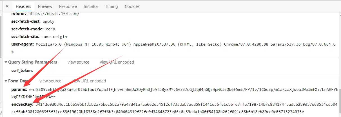Open the Cookies tab
This screenshot has width=341, height=117.
click(132, 6)
